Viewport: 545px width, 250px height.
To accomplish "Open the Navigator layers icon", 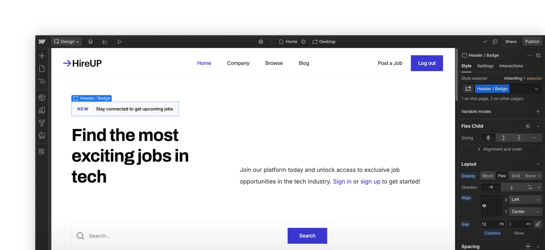I will tap(42, 81).
